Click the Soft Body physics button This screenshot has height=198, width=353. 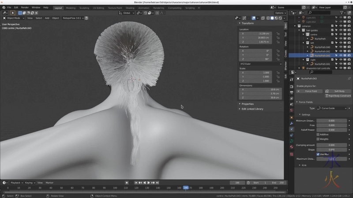tap(339, 91)
